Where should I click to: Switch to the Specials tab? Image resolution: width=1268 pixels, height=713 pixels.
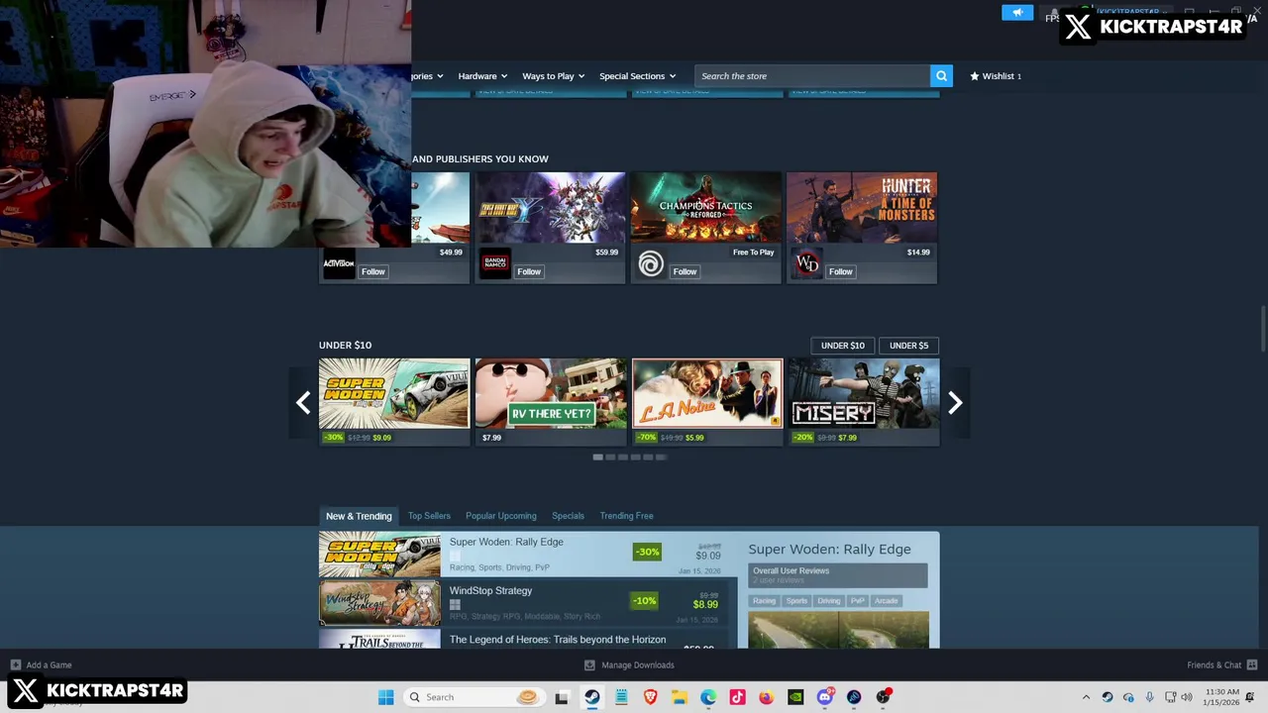[568, 516]
